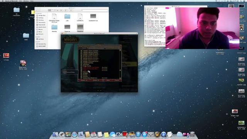Select Downloads in Finder sidebar
The width and height of the screenshot is (247, 139).
pos(41,25)
